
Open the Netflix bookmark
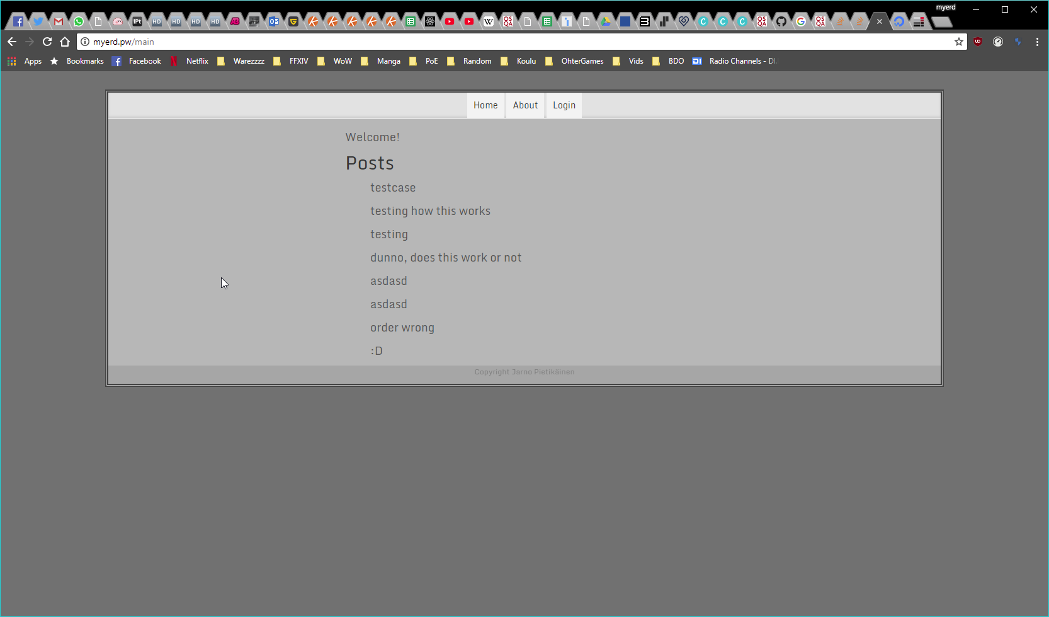(190, 61)
